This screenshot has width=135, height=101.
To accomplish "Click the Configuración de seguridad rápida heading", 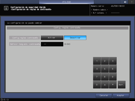I will click(x=28, y=7).
